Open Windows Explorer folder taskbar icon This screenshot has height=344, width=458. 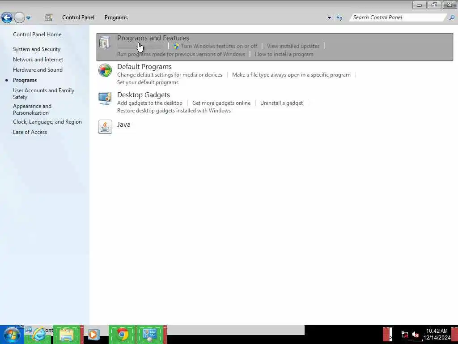pyautogui.click(x=67, y=335)
